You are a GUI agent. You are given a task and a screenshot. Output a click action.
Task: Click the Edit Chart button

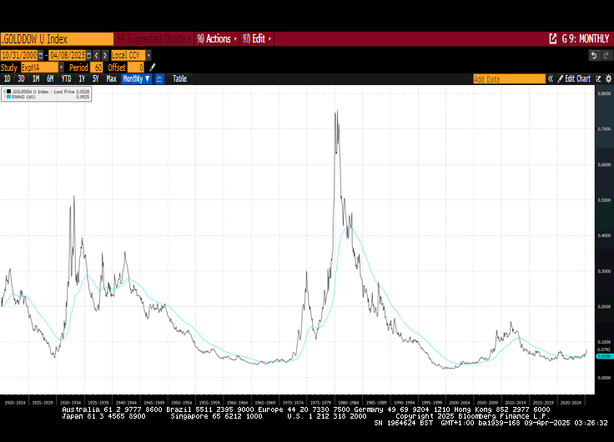pyautogui.click(x=574, y=78)
